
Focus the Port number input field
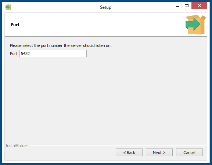(x=53, y=54)
